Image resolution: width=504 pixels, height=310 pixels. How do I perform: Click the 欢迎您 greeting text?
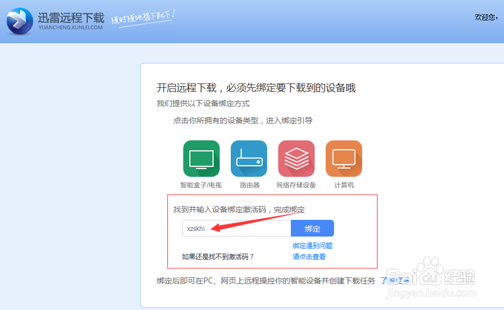point(486,17)
